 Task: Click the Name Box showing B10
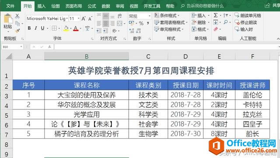pyautogui.click(x=12, y=47)
